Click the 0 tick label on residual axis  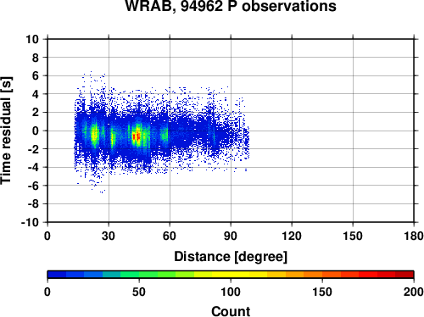coord(36,131)
